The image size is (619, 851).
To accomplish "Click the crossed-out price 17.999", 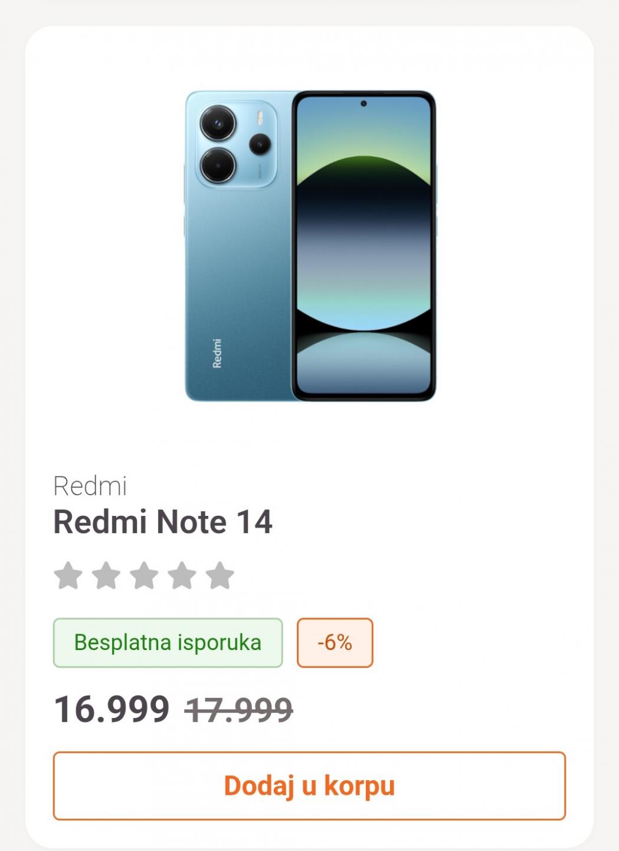I will [238, 709].
